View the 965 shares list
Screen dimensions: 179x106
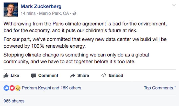point(14,101)
